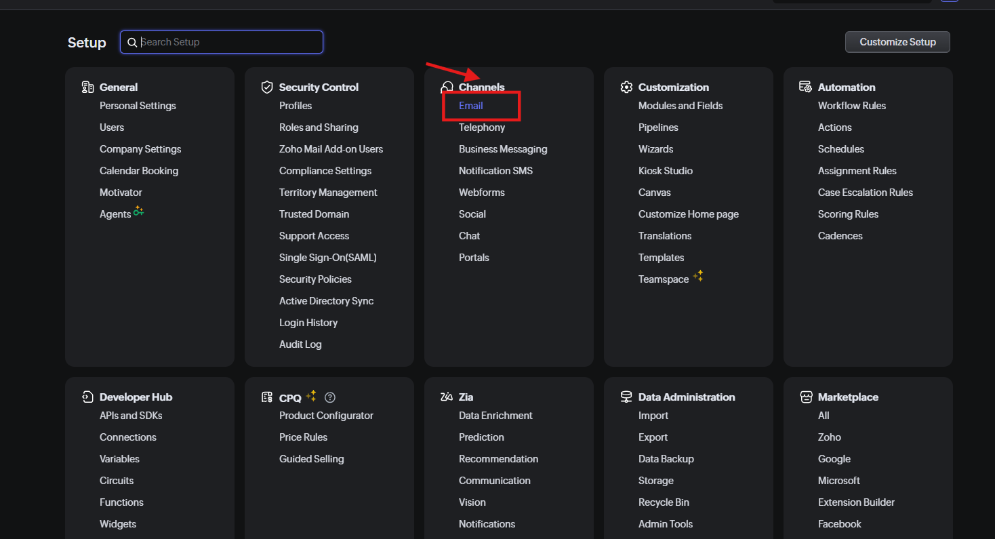Open Extension Builder in Marketplace
This screenshot has height=539, width=995.
pyautogui.click(x=856, y=502)
